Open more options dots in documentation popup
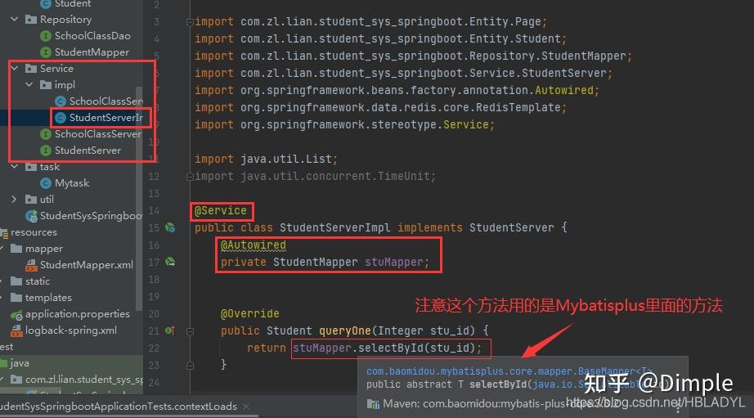 pos(678,407)
